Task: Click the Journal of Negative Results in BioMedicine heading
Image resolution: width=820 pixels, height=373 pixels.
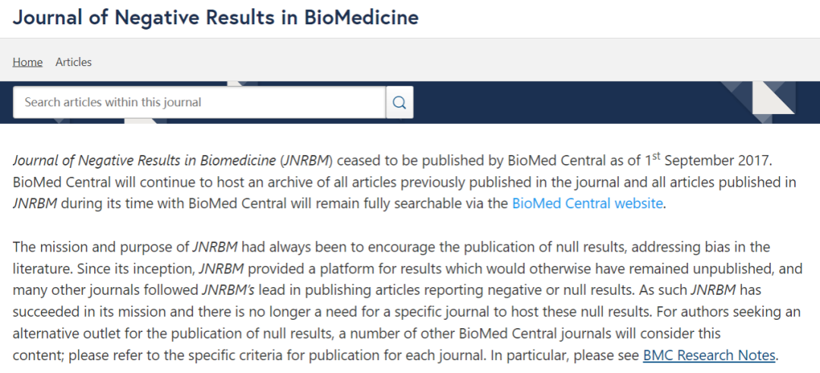Action: click(x=216, y=17)
